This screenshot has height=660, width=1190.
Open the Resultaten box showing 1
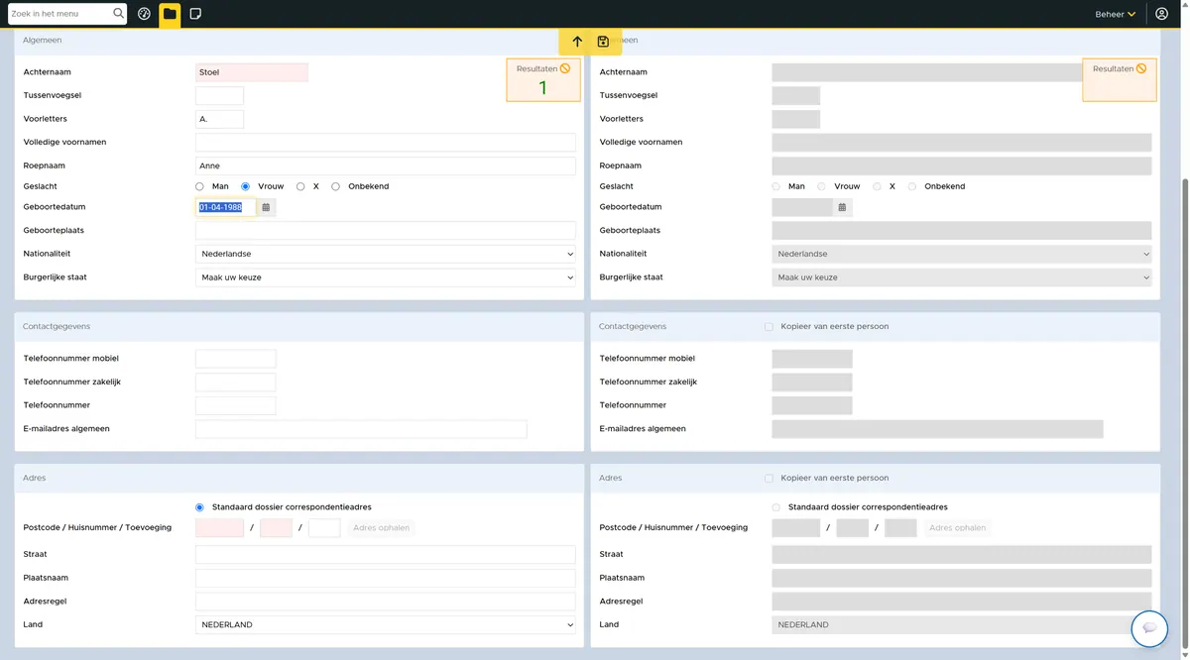pyautogui.click(x=543, y=79)
